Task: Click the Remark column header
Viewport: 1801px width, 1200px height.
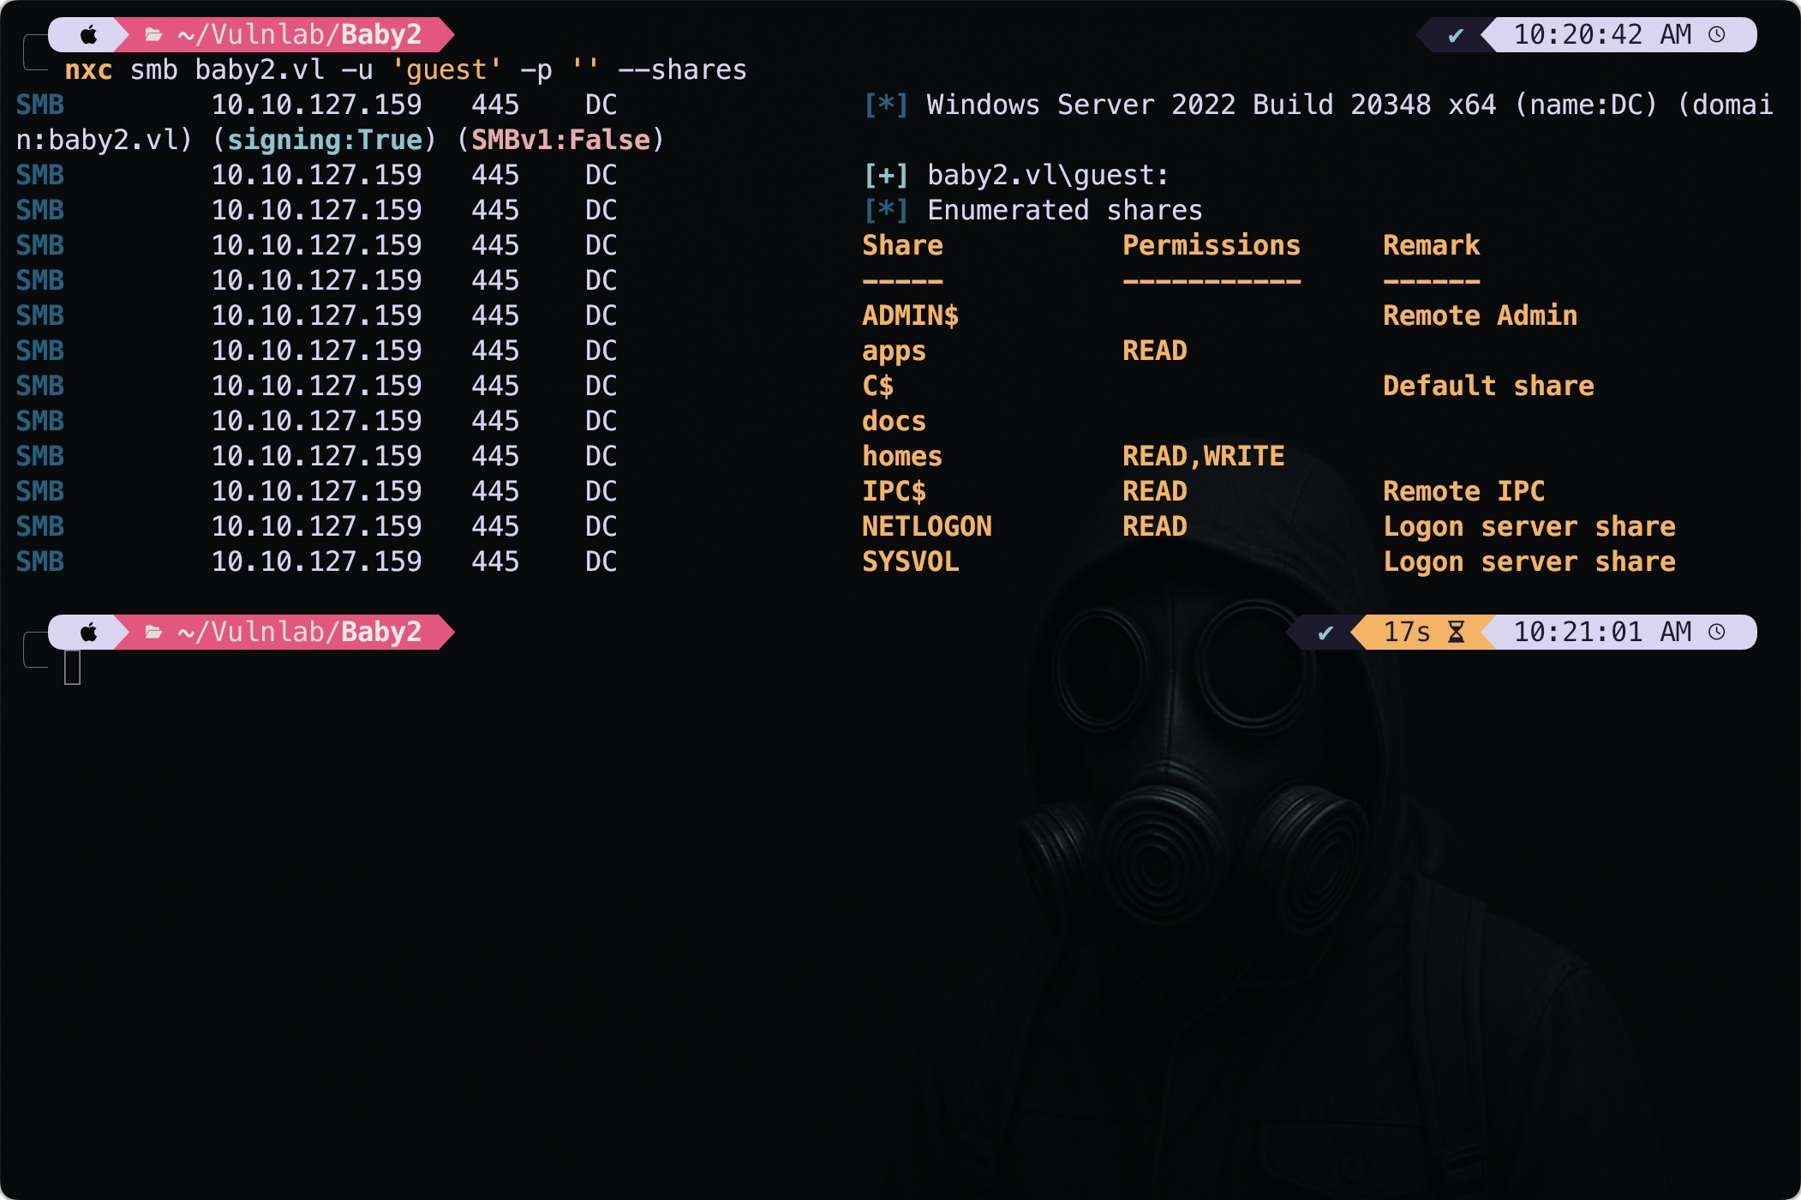Action: [1431, 245]
